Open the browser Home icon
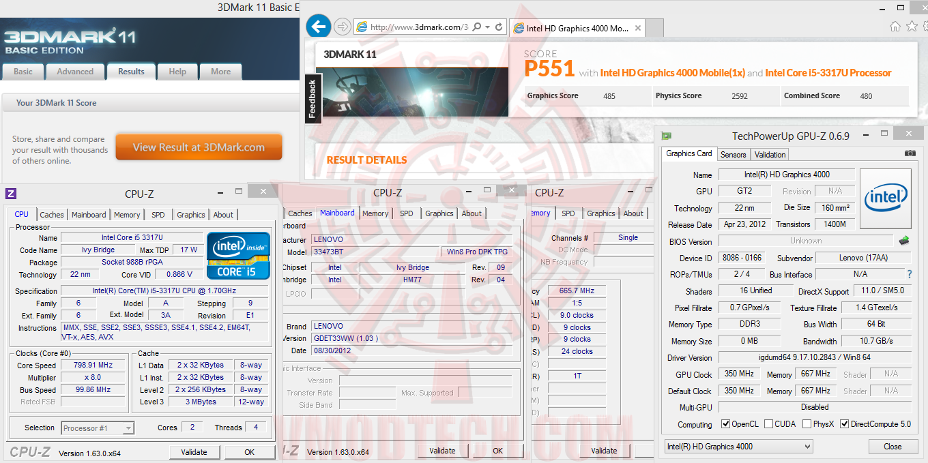 click(895, 27)
